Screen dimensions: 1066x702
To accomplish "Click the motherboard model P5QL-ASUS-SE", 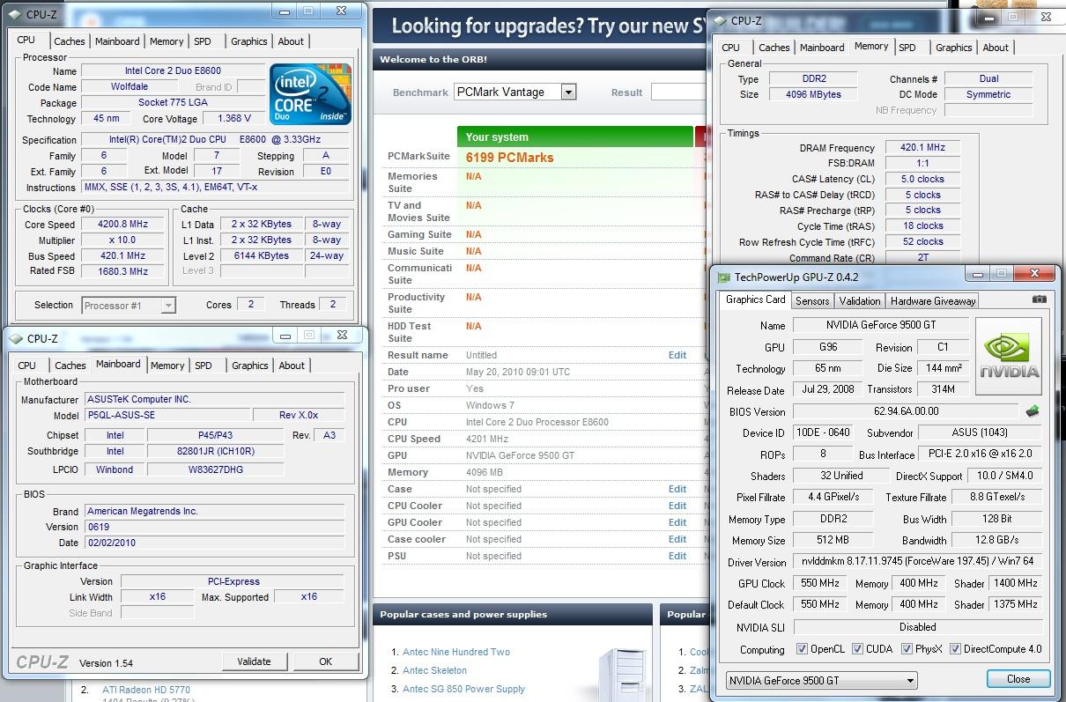I will (167, 415).
